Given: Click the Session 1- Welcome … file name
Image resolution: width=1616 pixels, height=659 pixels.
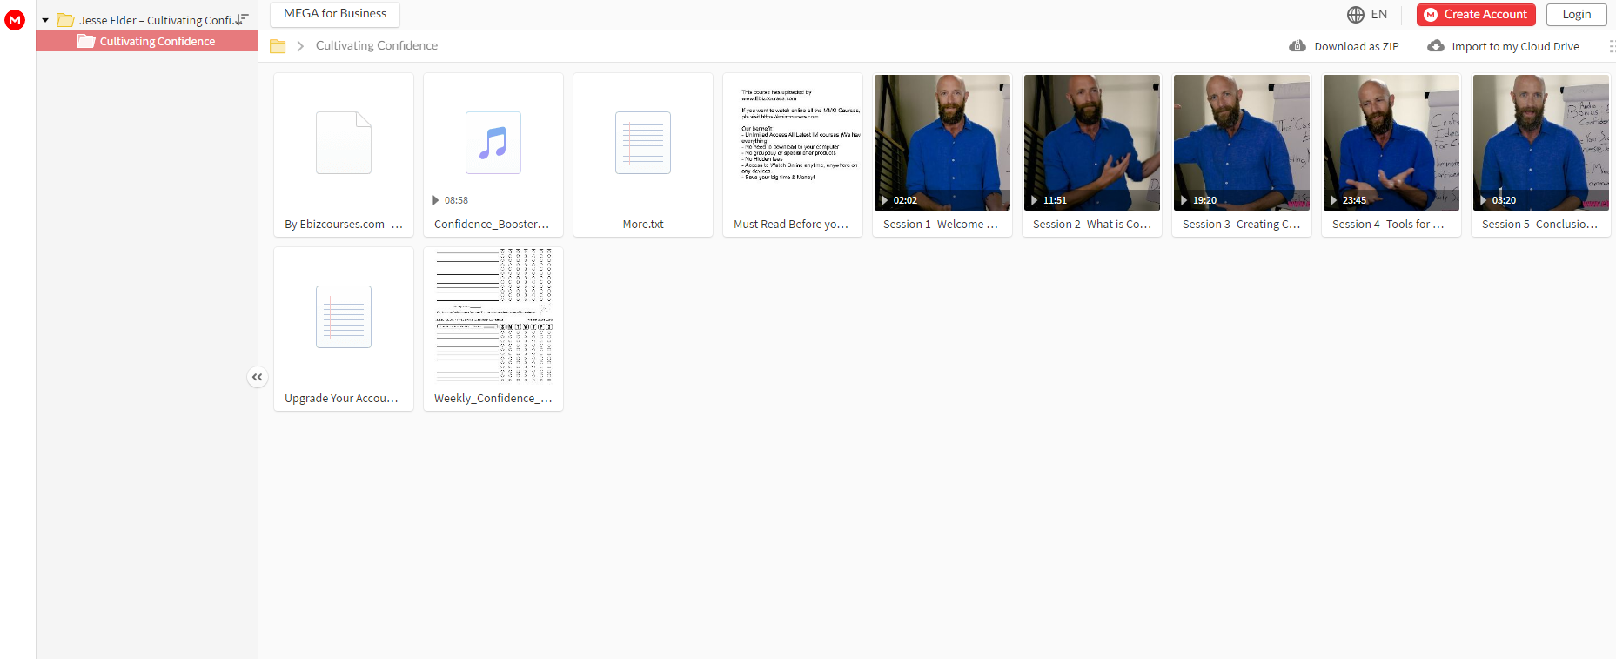Looking at the screenshot, I should point(941,225).
